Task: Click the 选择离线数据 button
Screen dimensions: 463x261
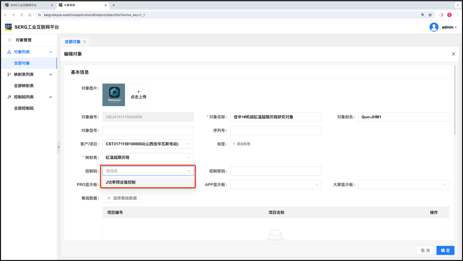Action: 122,198
